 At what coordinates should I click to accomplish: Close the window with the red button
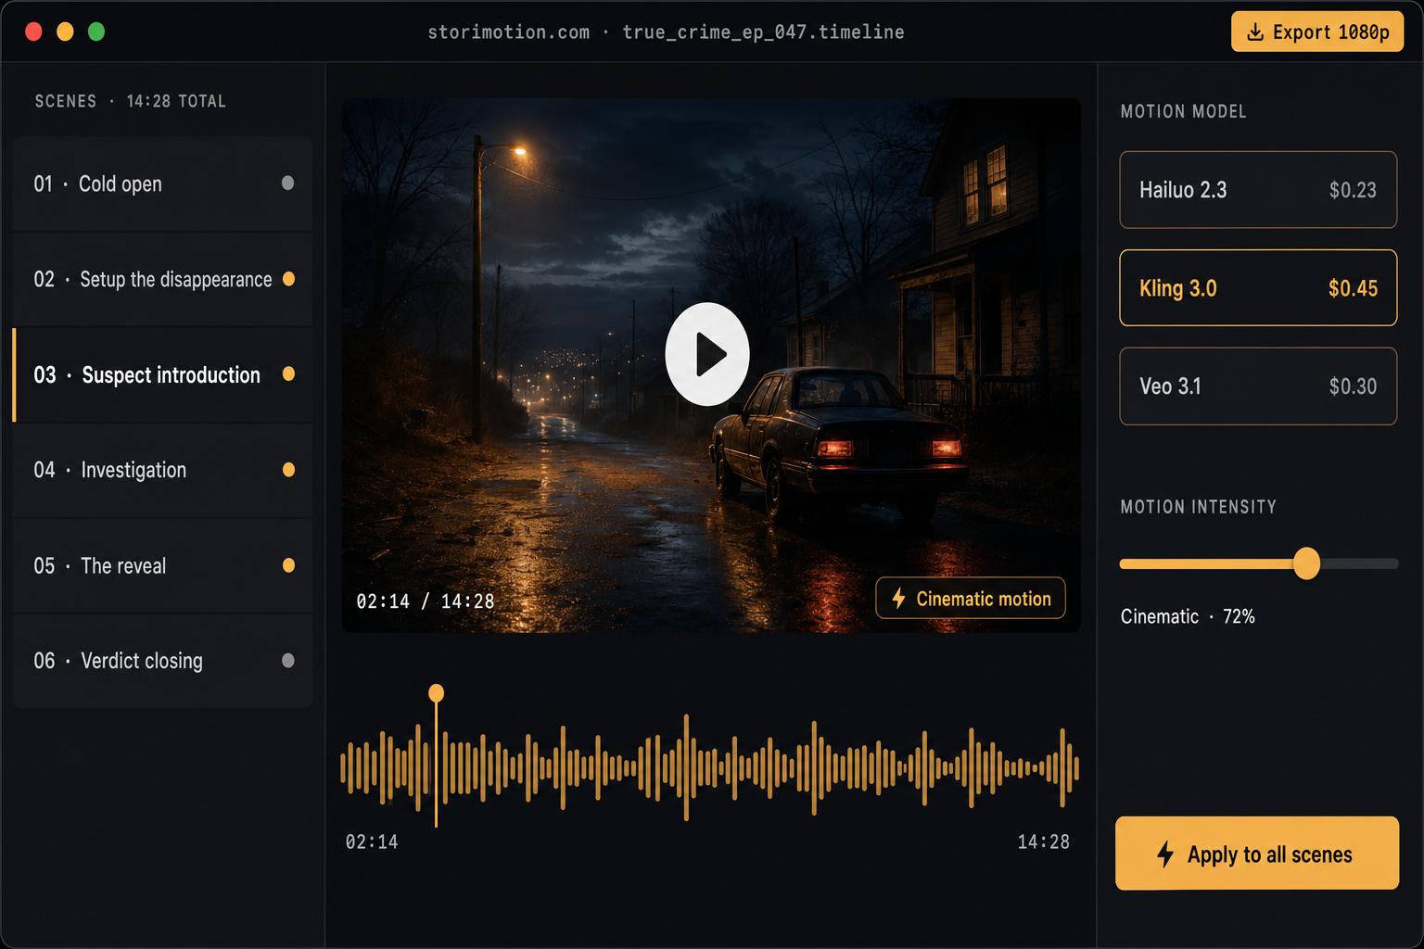point(33,32)
